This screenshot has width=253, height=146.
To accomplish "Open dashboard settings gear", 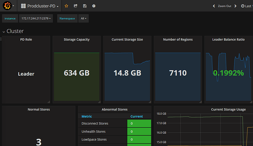I will coord(94,6).
